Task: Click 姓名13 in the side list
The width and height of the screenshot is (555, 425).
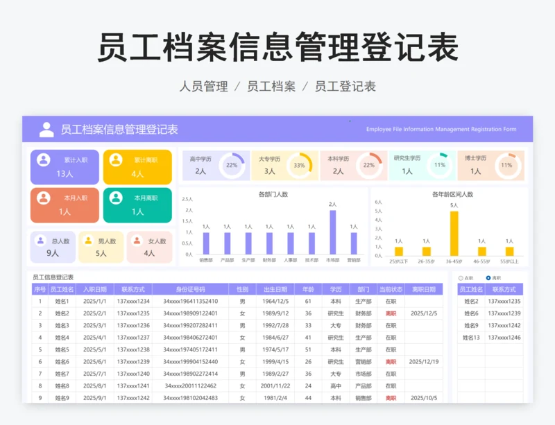Action: (471, 338)
